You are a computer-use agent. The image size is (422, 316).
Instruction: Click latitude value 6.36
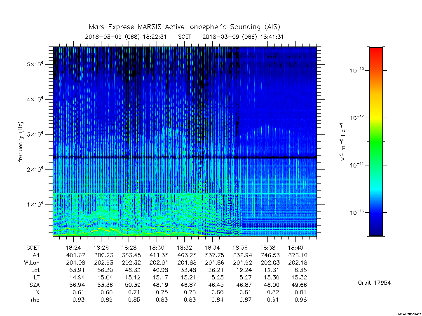click(300, 270)
